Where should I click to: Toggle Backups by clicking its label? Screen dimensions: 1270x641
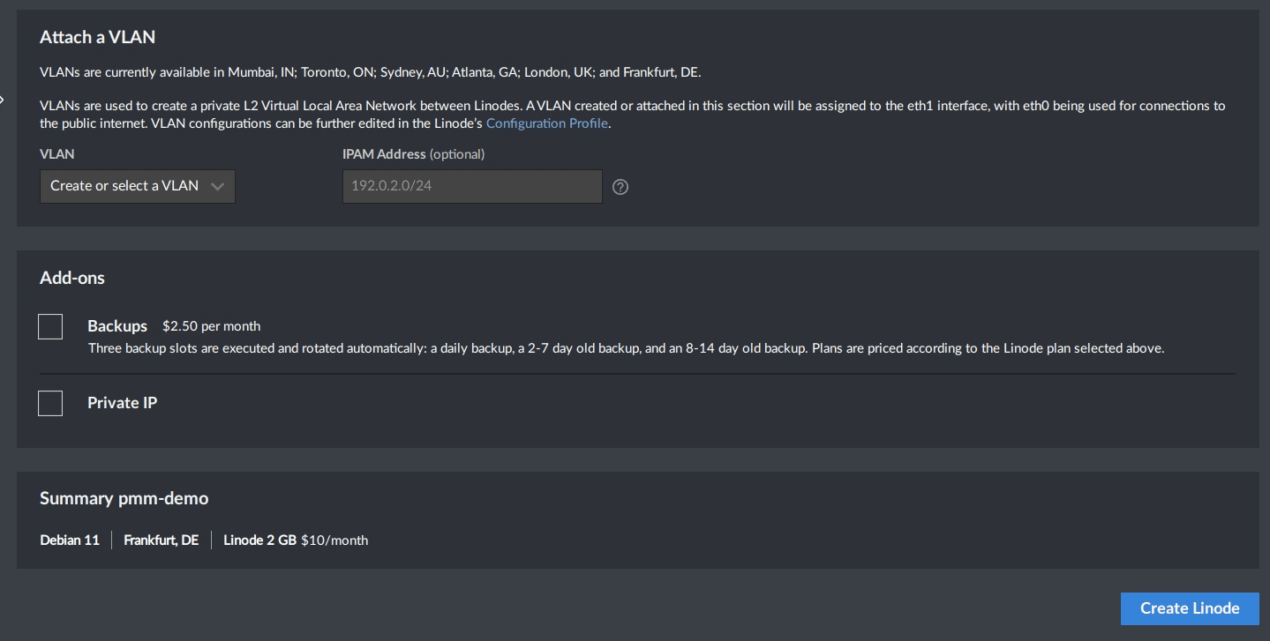point(117,326)
